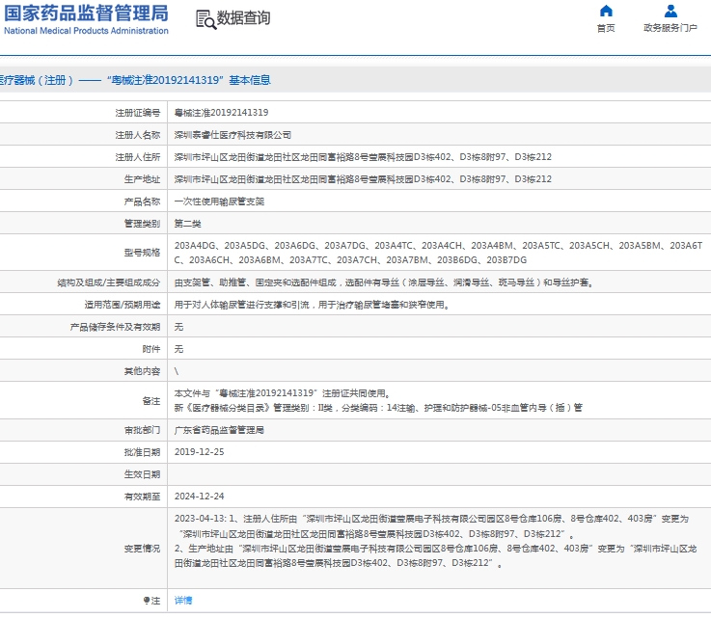The height and width of the screenshot is (618, 711).
Task: Click the text 用于对人体输尿管进行支撑和引流
Action: (x=242, y=305)
